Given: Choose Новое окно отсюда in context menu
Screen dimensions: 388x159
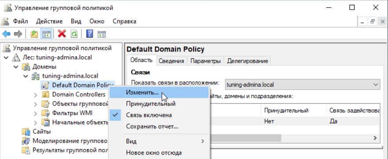Looking at the screenshot, I should pos(159,153).
